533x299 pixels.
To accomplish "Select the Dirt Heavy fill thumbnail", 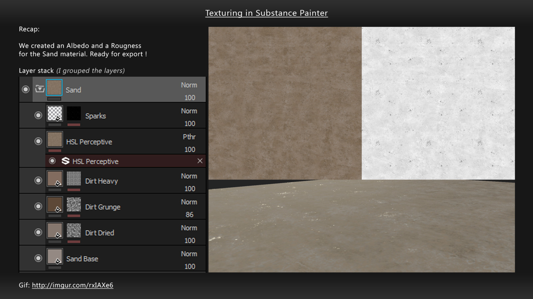I will [55, 179].
